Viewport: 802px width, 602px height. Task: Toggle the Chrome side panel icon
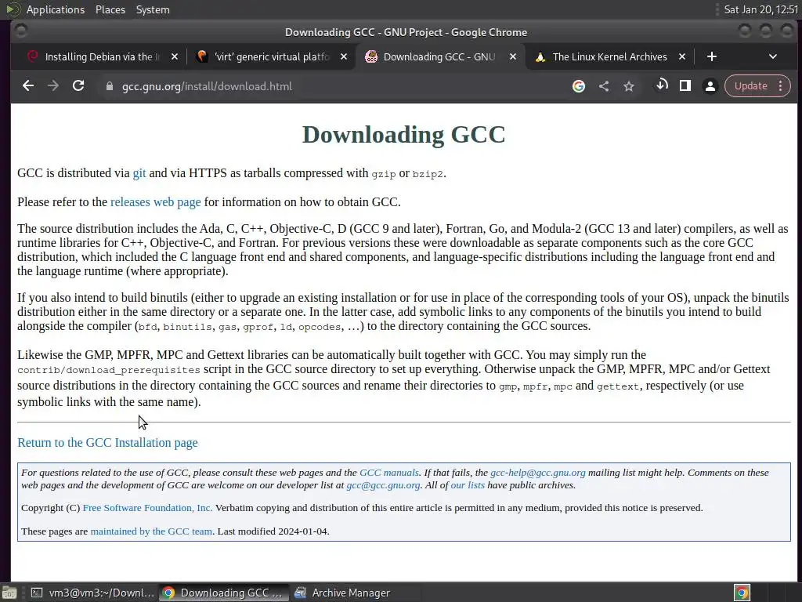[x=685, y=86]
